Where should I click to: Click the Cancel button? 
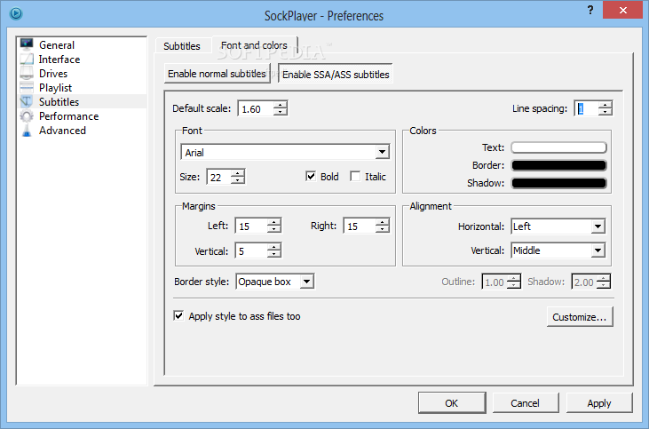click(526, 403)
